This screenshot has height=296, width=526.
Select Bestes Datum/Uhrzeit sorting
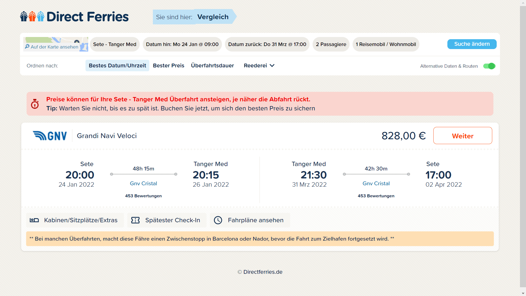pos(117,66)
